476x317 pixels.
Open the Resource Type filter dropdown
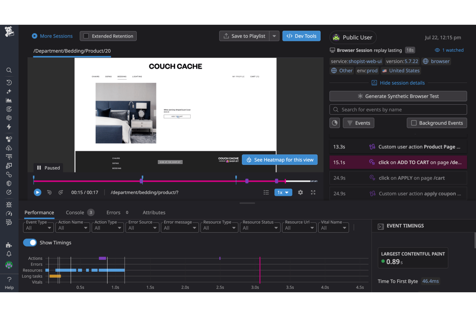[x=219, y=227]
